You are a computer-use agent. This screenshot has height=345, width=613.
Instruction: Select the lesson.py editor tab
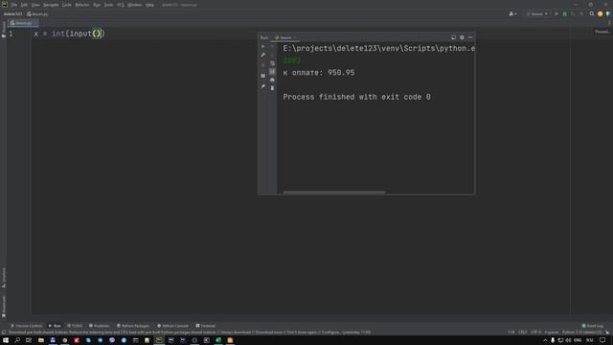[23, 23]
